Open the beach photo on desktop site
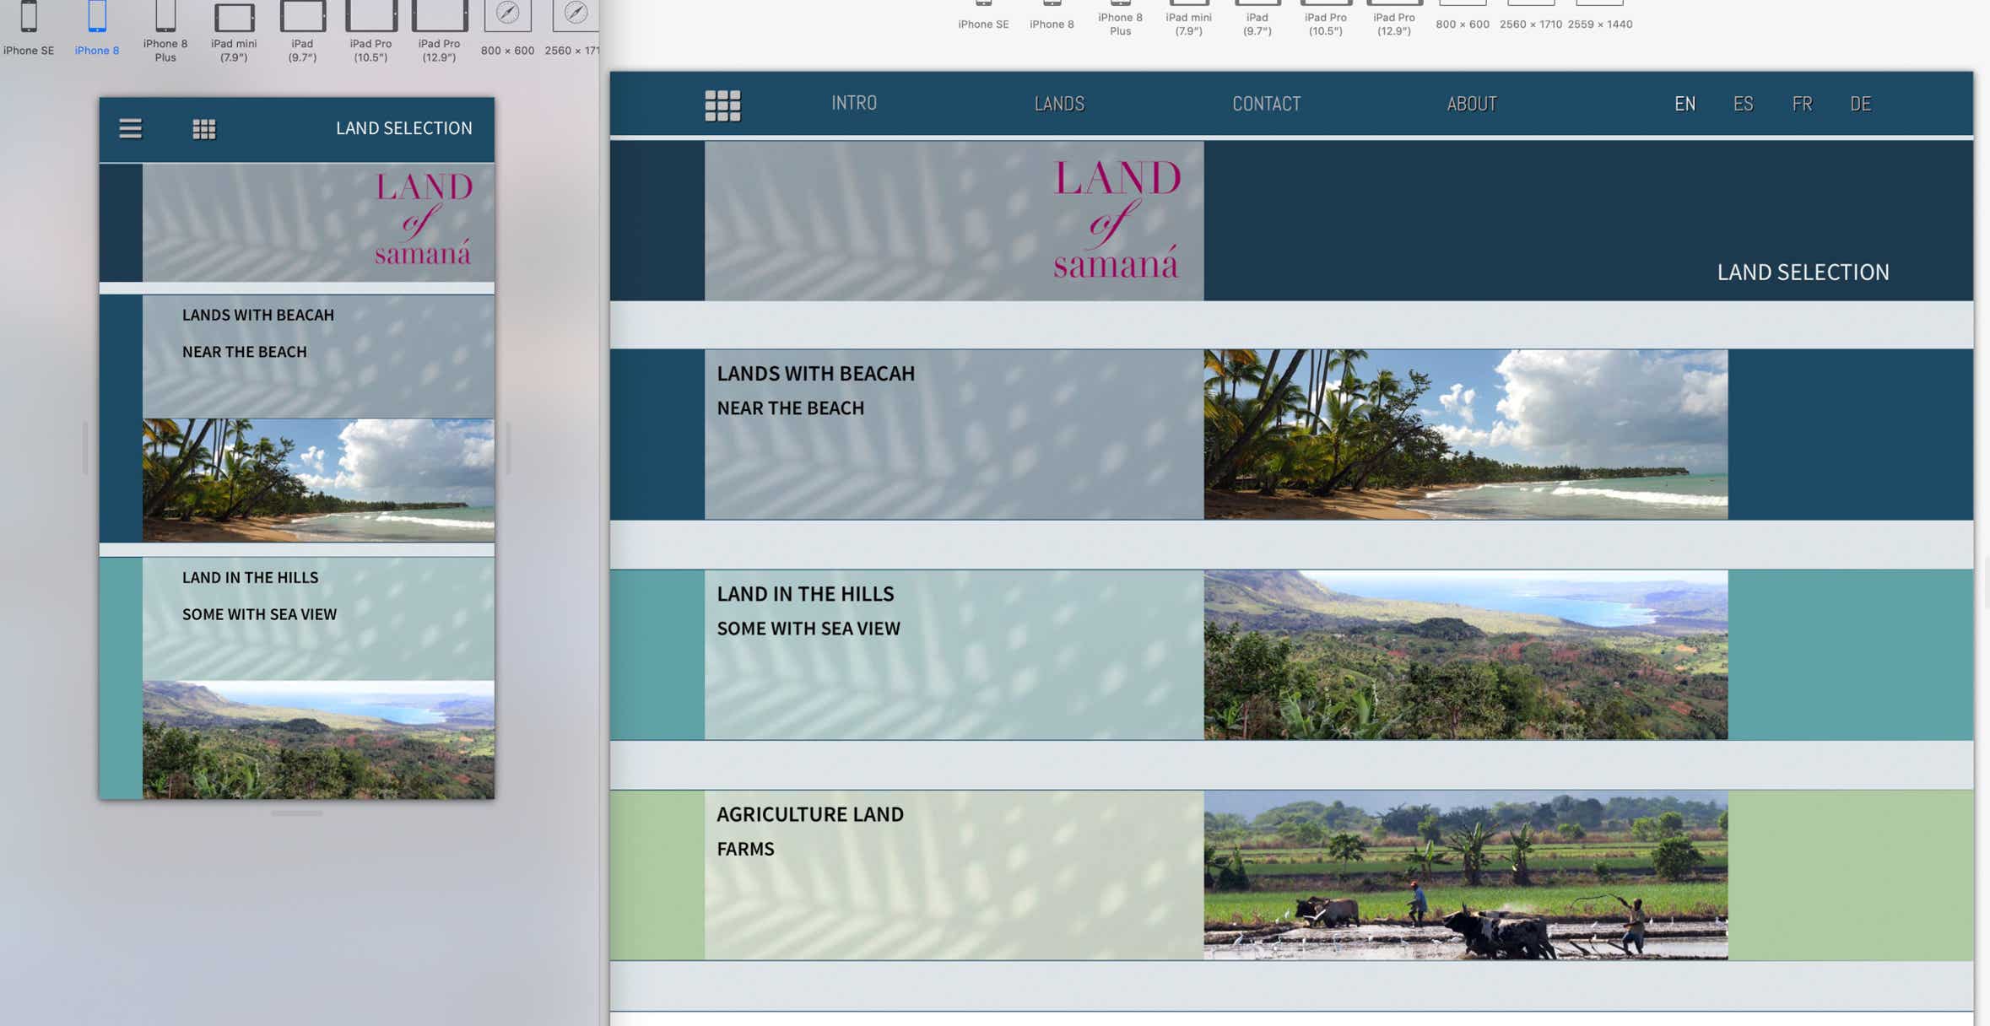Viewport: 1990px width, 1026px height. click(1465, 435)
